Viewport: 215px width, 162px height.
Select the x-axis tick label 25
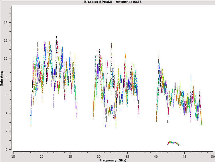(70, 157)
